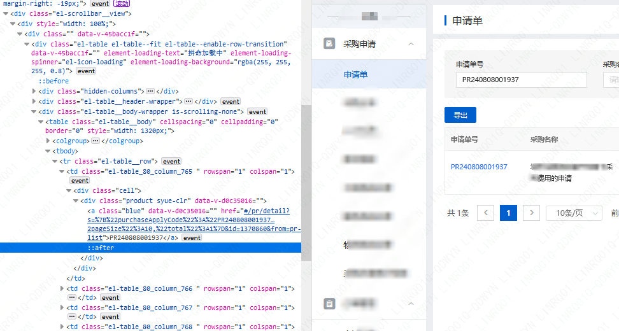
Task: Select page 1 in pagination
Action: (508, 213)
